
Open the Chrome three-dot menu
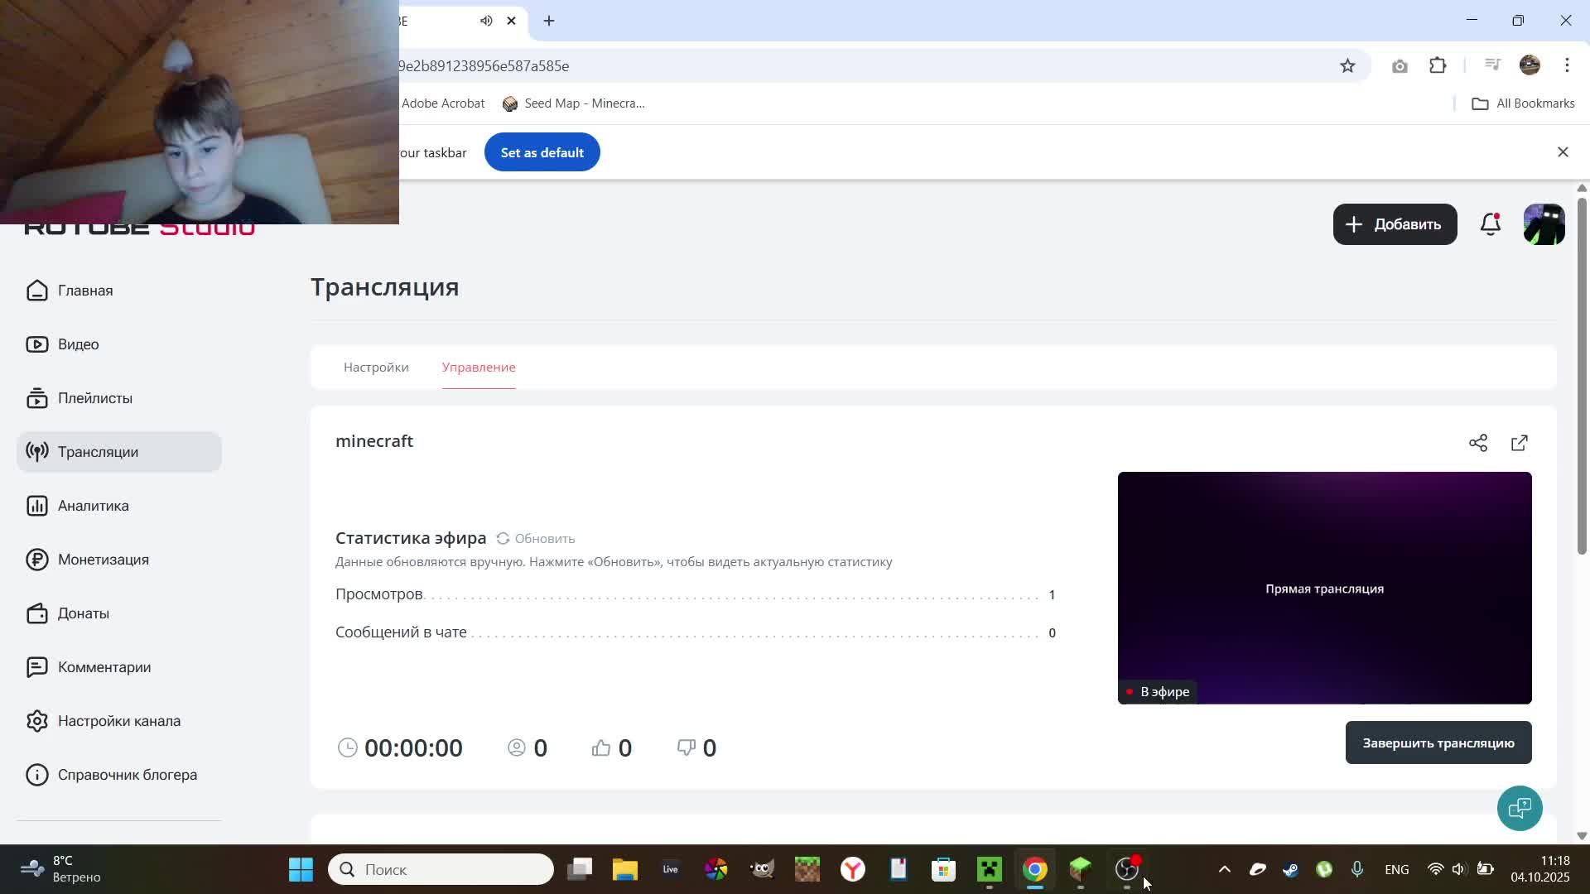point(1567,66)
